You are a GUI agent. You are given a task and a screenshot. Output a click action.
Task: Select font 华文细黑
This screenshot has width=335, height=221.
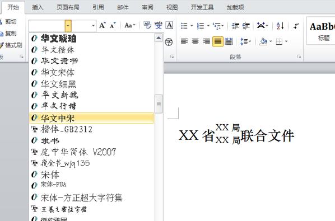point(91,84)
